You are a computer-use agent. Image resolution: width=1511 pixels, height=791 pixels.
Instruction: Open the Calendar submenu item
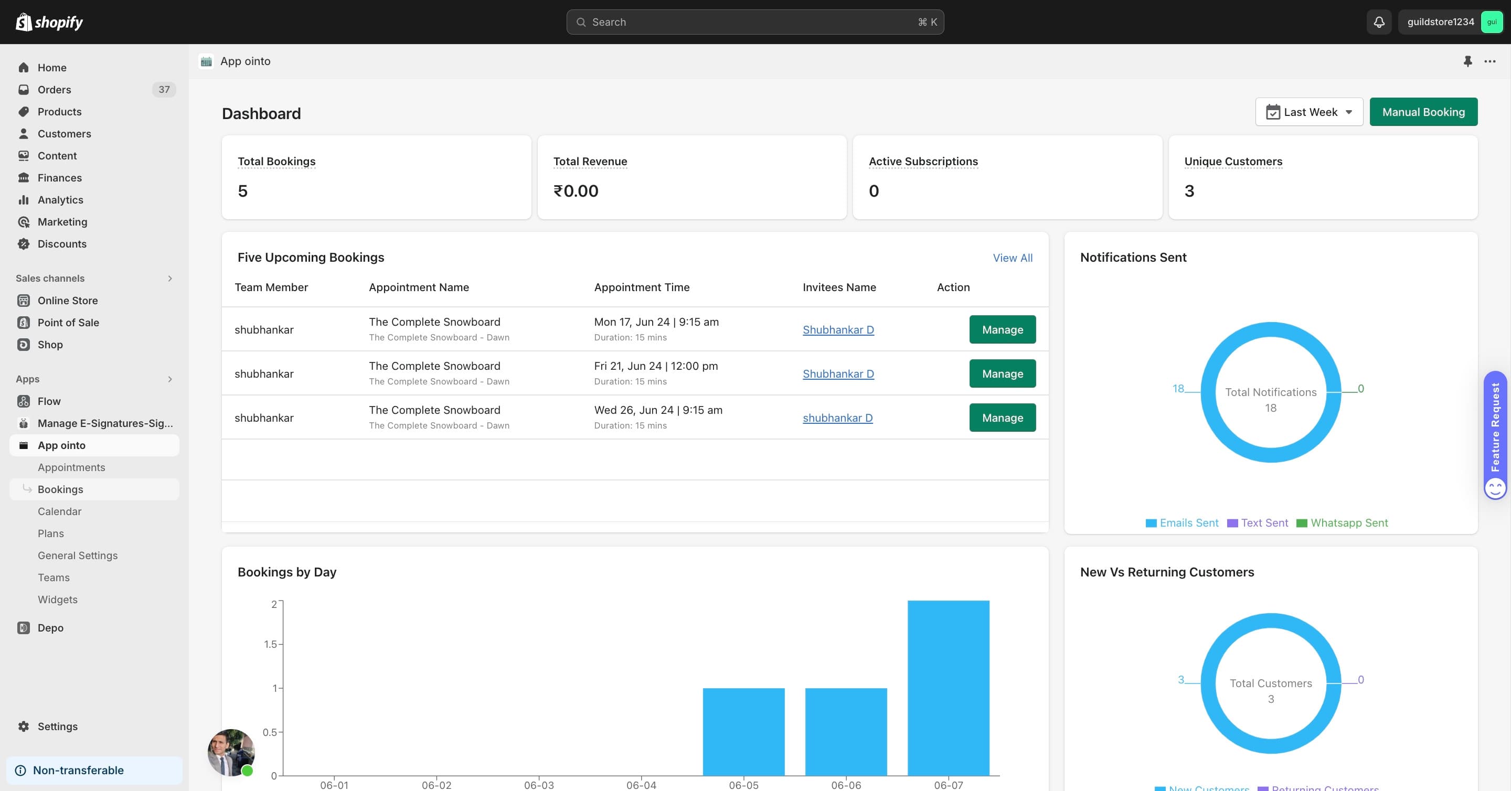(x=60, y=511)
